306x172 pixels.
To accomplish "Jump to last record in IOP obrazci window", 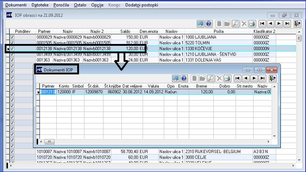I will tap(287, 24).
